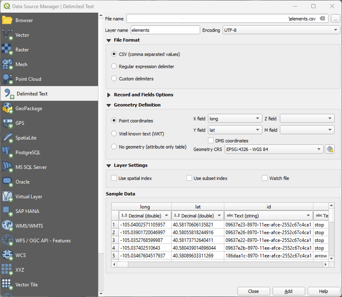342x297 pixels.
Task: Click the Help button
Action: 324,291
